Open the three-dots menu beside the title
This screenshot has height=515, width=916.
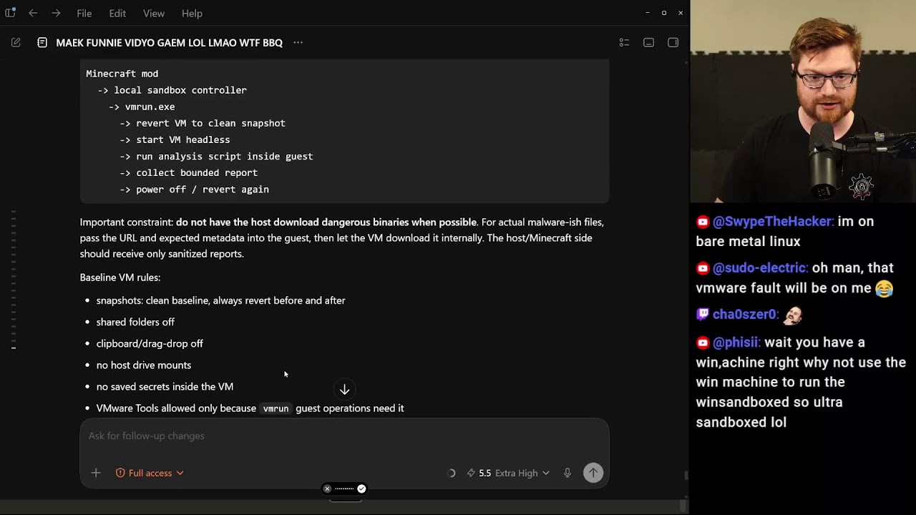coord(298,43)
